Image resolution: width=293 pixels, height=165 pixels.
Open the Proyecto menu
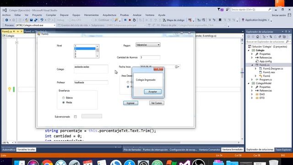37,15
